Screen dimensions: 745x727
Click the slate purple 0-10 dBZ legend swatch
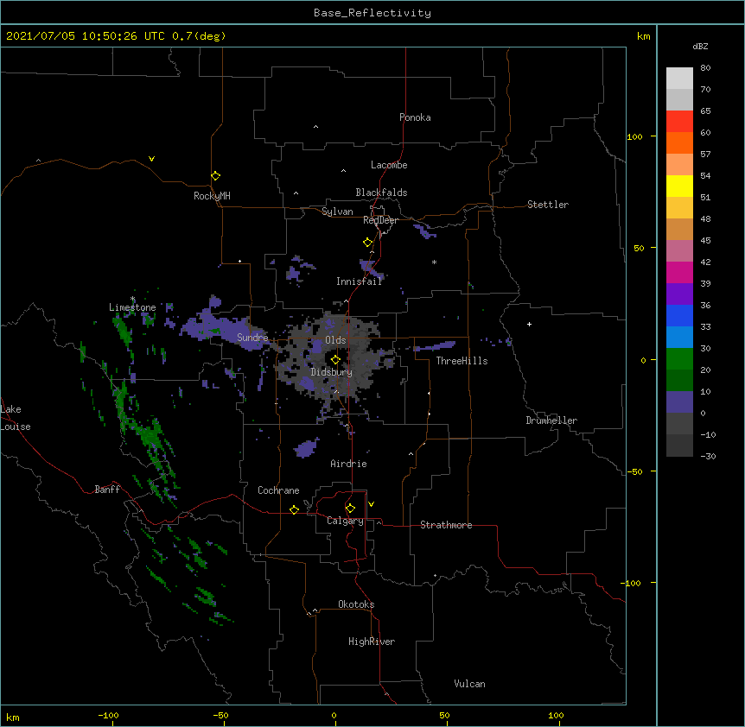(679, 402)
